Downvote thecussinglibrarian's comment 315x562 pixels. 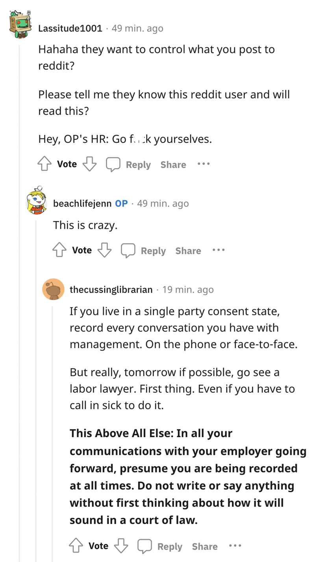pyautogui.click(x=121, y=546)
